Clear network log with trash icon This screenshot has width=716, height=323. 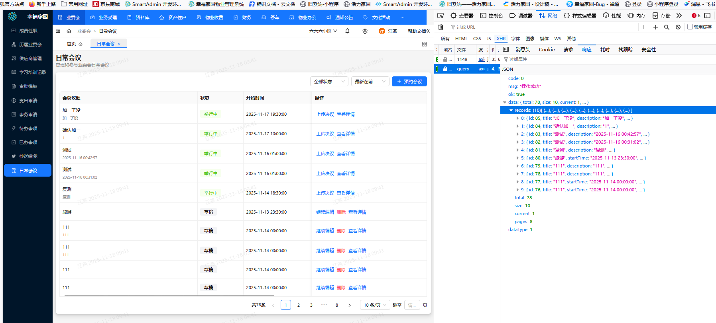(x=441, y=27)
